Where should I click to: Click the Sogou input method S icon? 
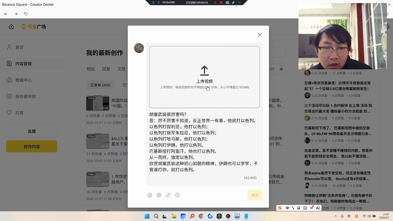click(x=280, y=208)
